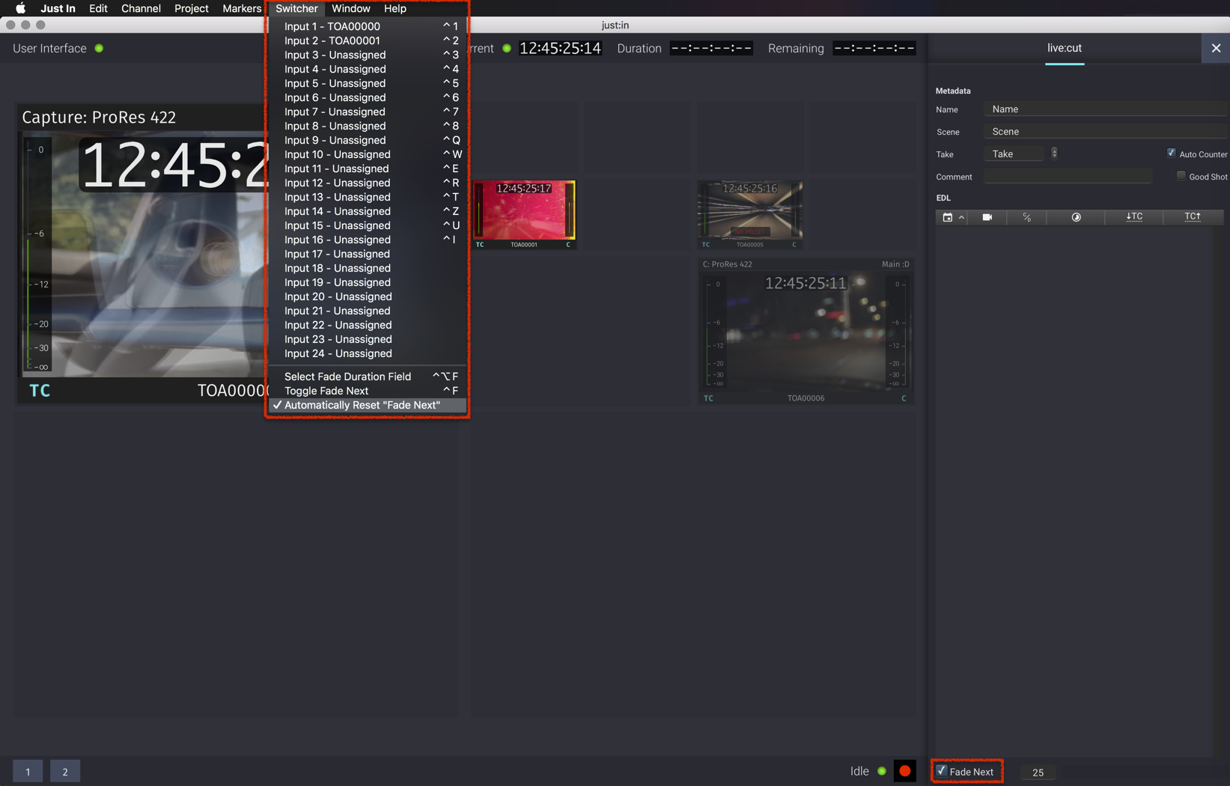Toggle the Auto Counter checkbox

(1172, 153)
